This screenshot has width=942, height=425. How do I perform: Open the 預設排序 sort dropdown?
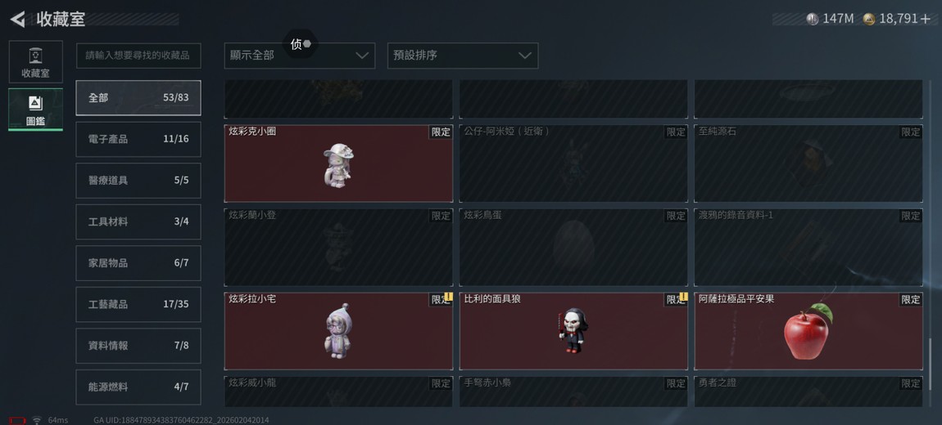point(463,56)
